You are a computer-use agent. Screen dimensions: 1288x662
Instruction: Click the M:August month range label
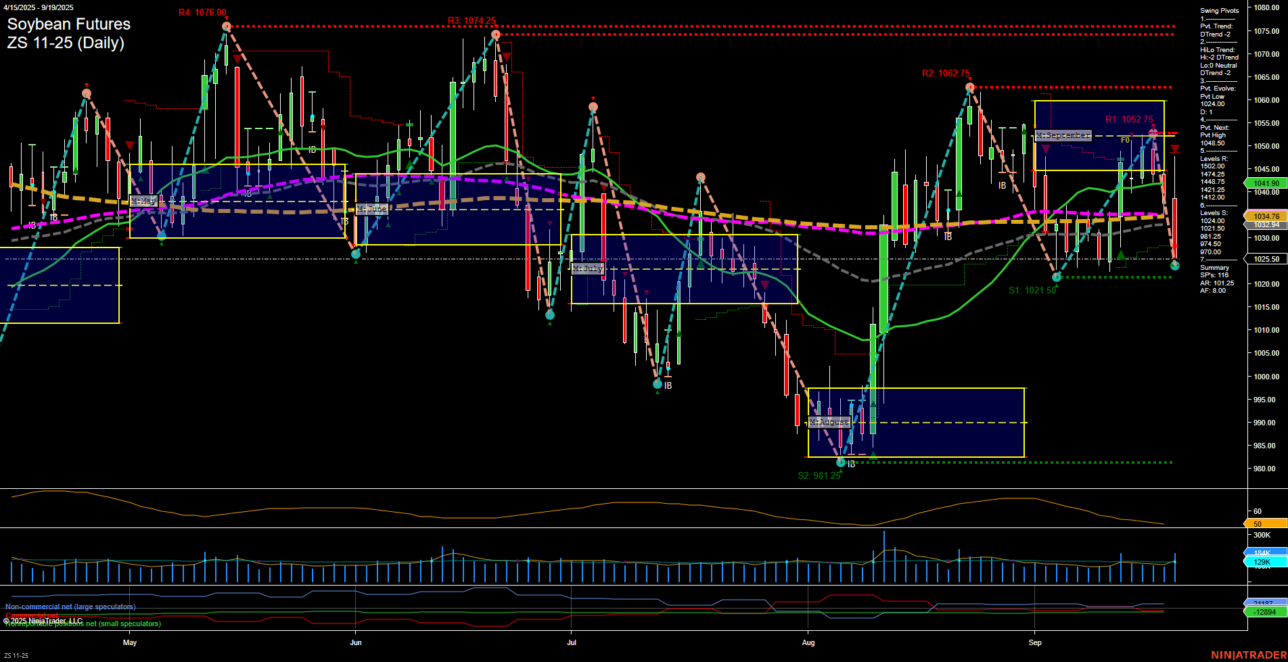[830, 421]
